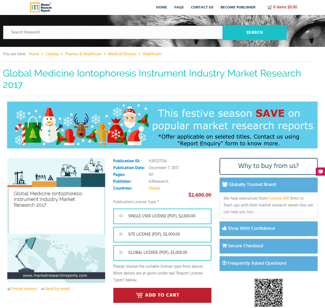This screenshot has width=325, height=308.
Task: Open the Home menu item
Action: pyautogui.click(x=162, y=7)
